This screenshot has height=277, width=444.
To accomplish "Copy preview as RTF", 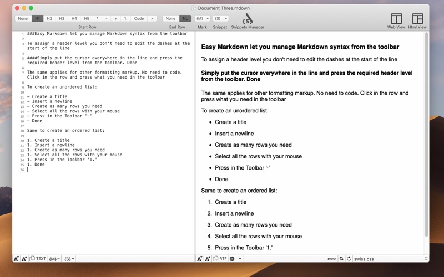I will tap(220, 259).
